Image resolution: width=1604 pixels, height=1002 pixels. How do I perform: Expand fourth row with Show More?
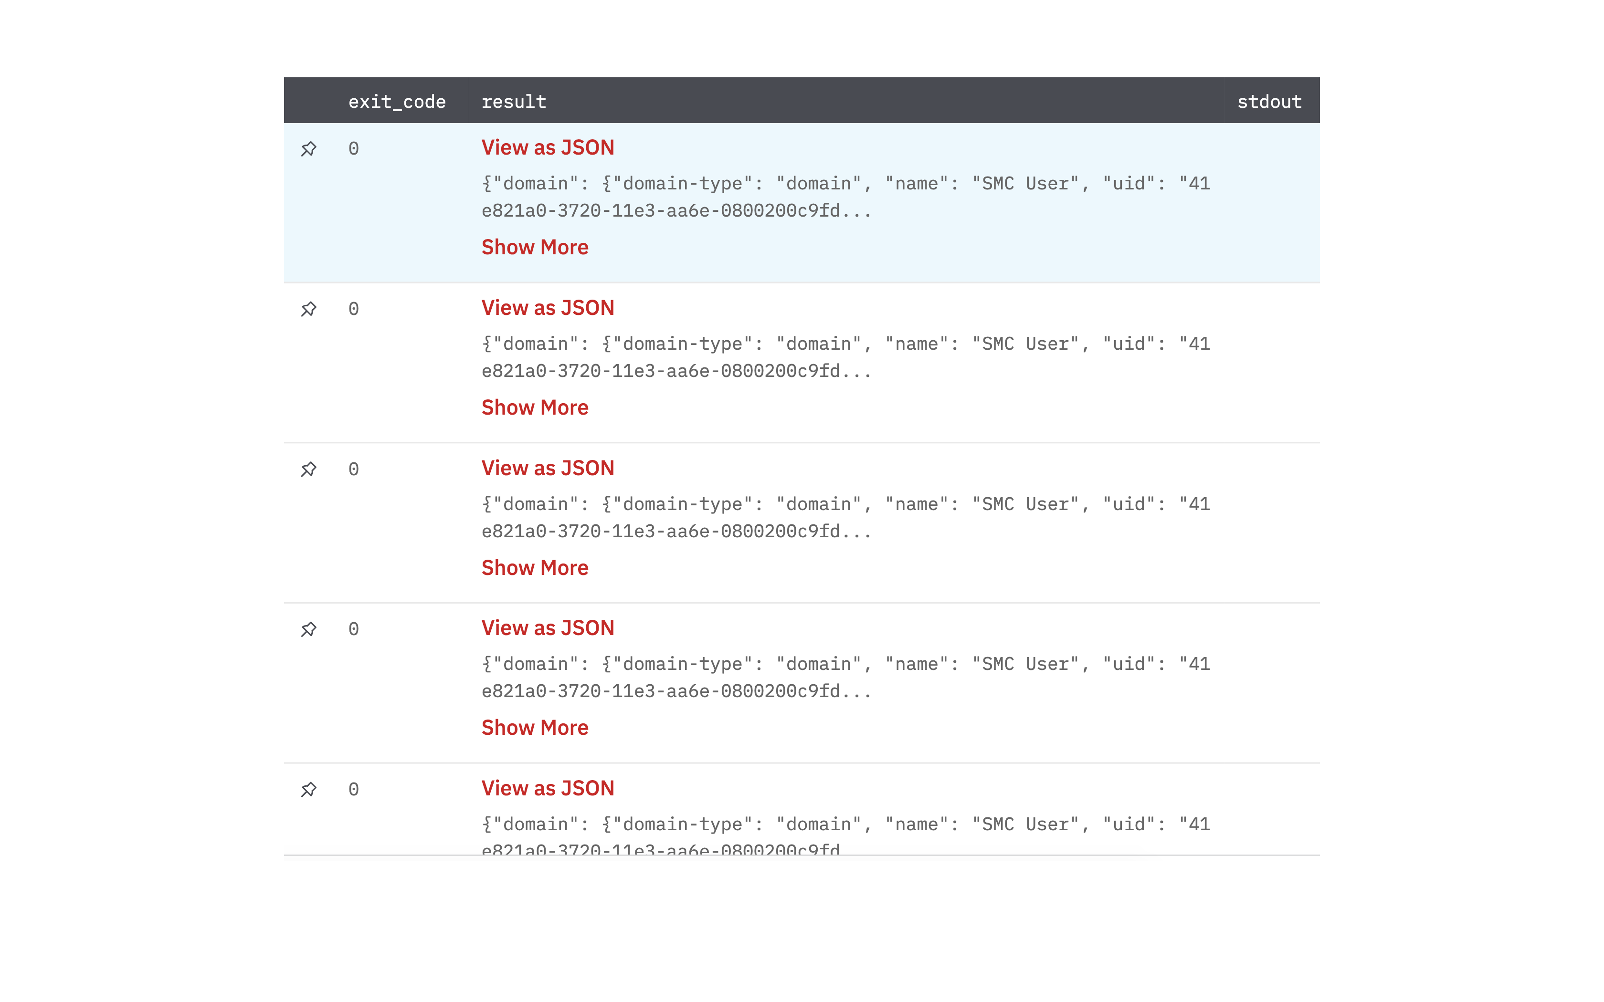[x=534, y=727]
